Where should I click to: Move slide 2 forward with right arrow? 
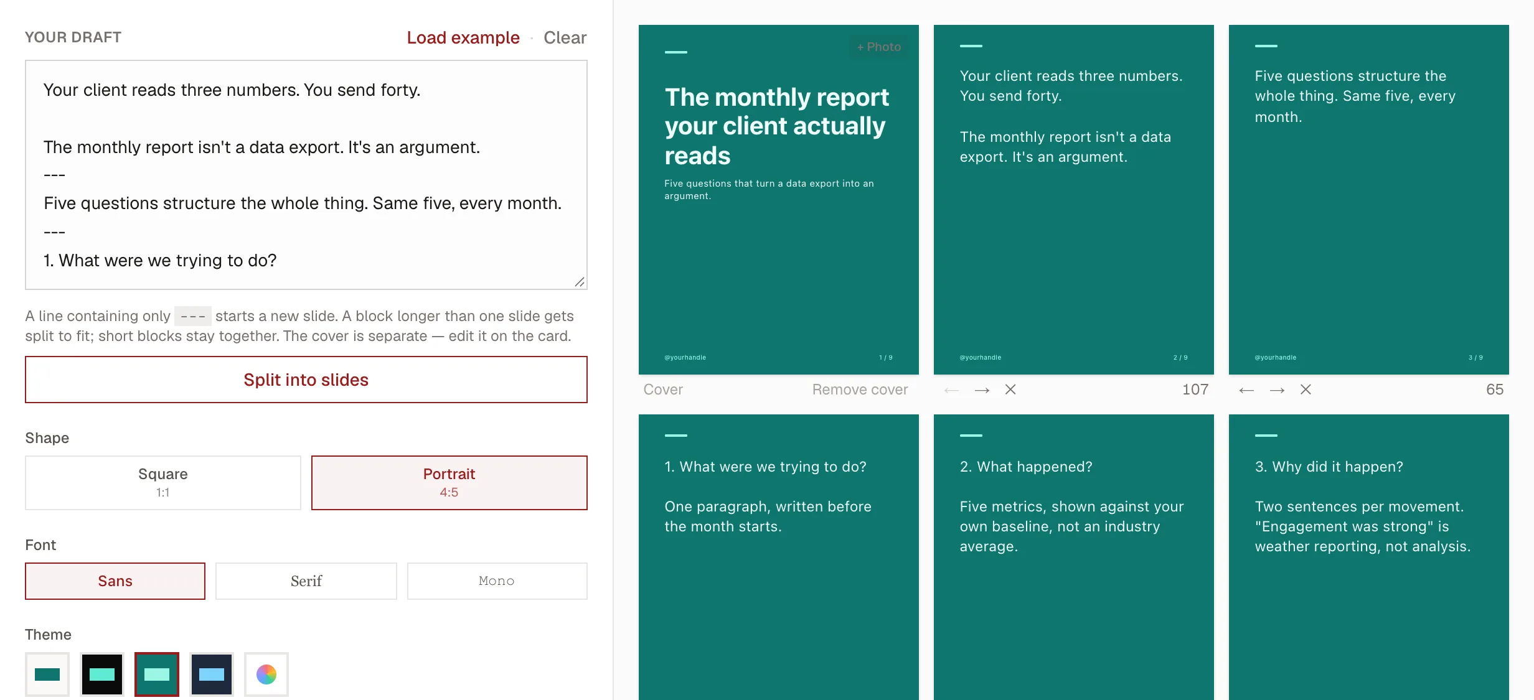tap(982, 390)
